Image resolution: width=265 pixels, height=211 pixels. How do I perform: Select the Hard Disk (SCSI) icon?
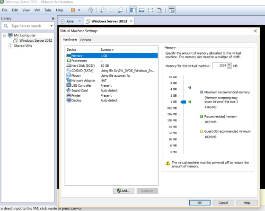pyautogui.click(x=69, y=65)
